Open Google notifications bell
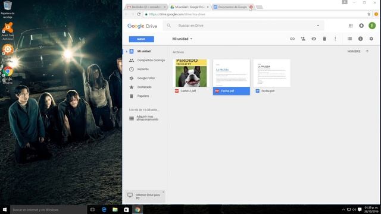The image size is (381, 214). pos(361,26)
